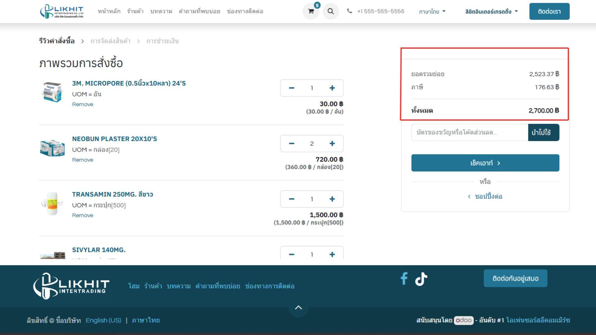Image resolution: width=596 pixels, height=335 pixels.
Task: Increase quantity of Neobun Plaster
Action: (x=332, y=144)
